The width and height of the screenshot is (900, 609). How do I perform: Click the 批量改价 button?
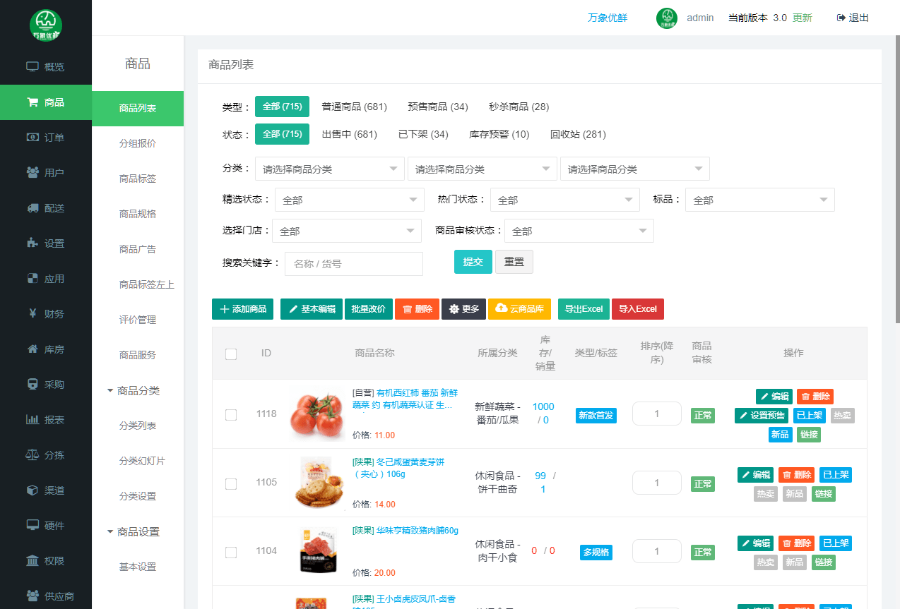click(x=369, y=309)
